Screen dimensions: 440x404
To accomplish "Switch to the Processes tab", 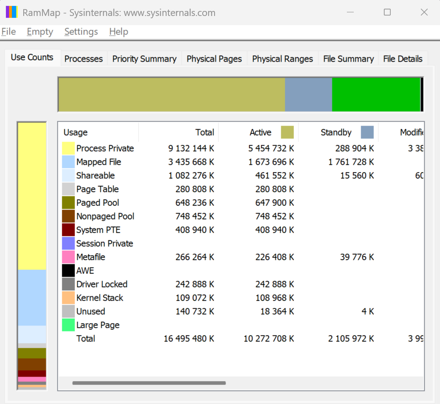I will 84,58.
